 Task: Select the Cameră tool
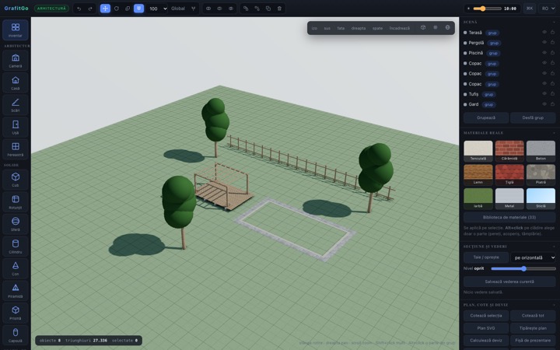point(16,61)
